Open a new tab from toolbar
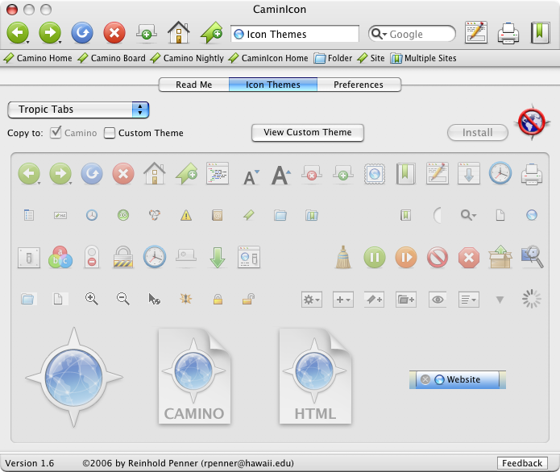The image size is (560, 472). pos(147,33)
